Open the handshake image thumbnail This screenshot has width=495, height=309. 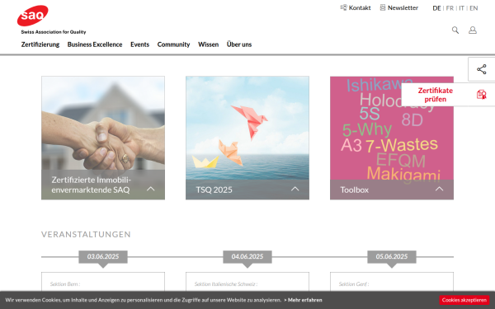(x=103, y=123)
